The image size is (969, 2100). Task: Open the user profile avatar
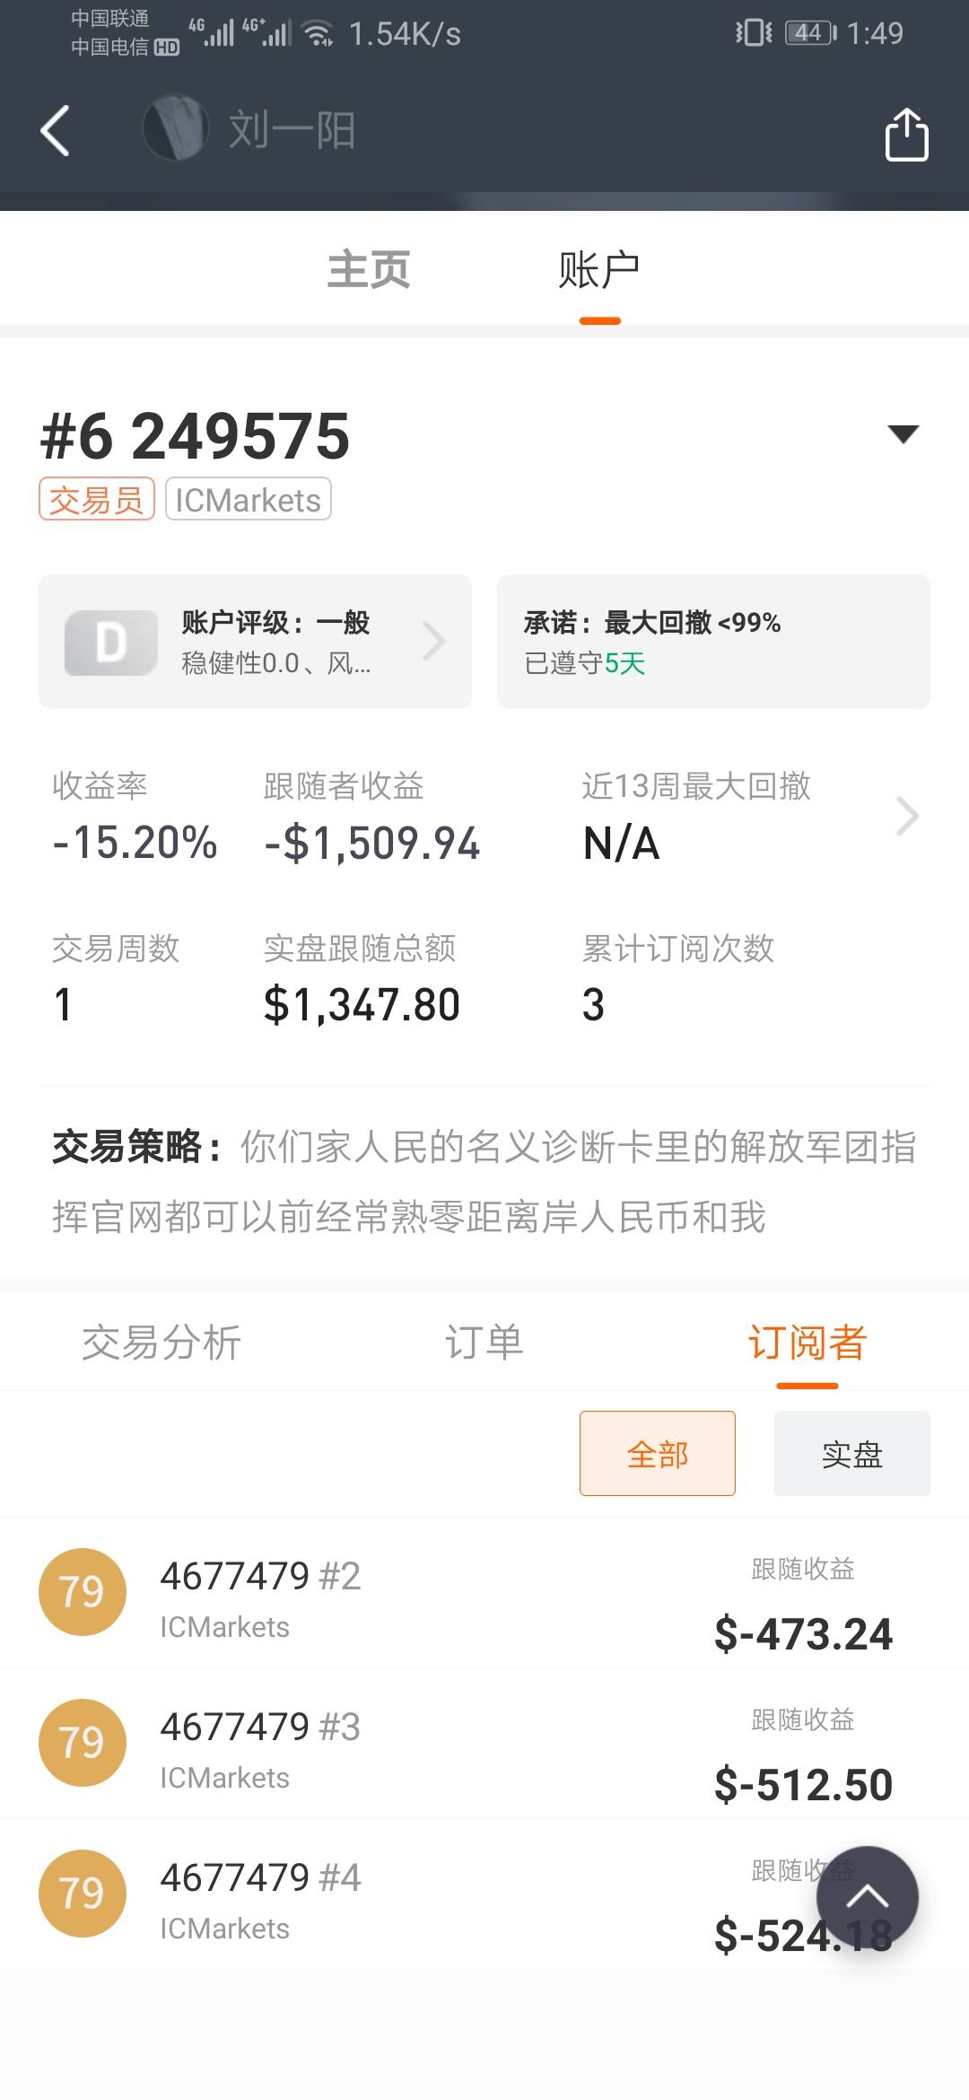click(x=176, y=128)
